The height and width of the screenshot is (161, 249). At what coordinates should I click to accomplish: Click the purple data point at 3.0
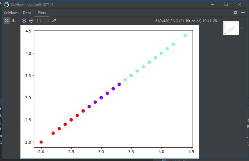tap(101, 98)
